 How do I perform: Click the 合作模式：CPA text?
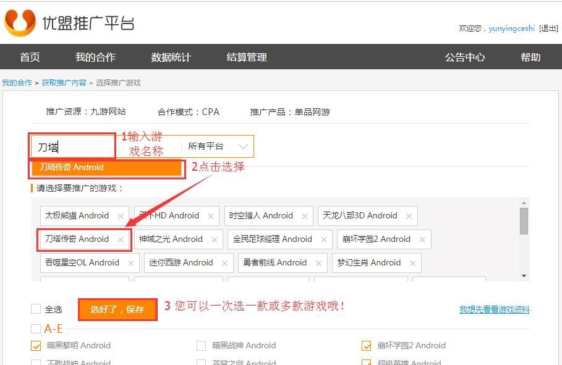(189, 112)
